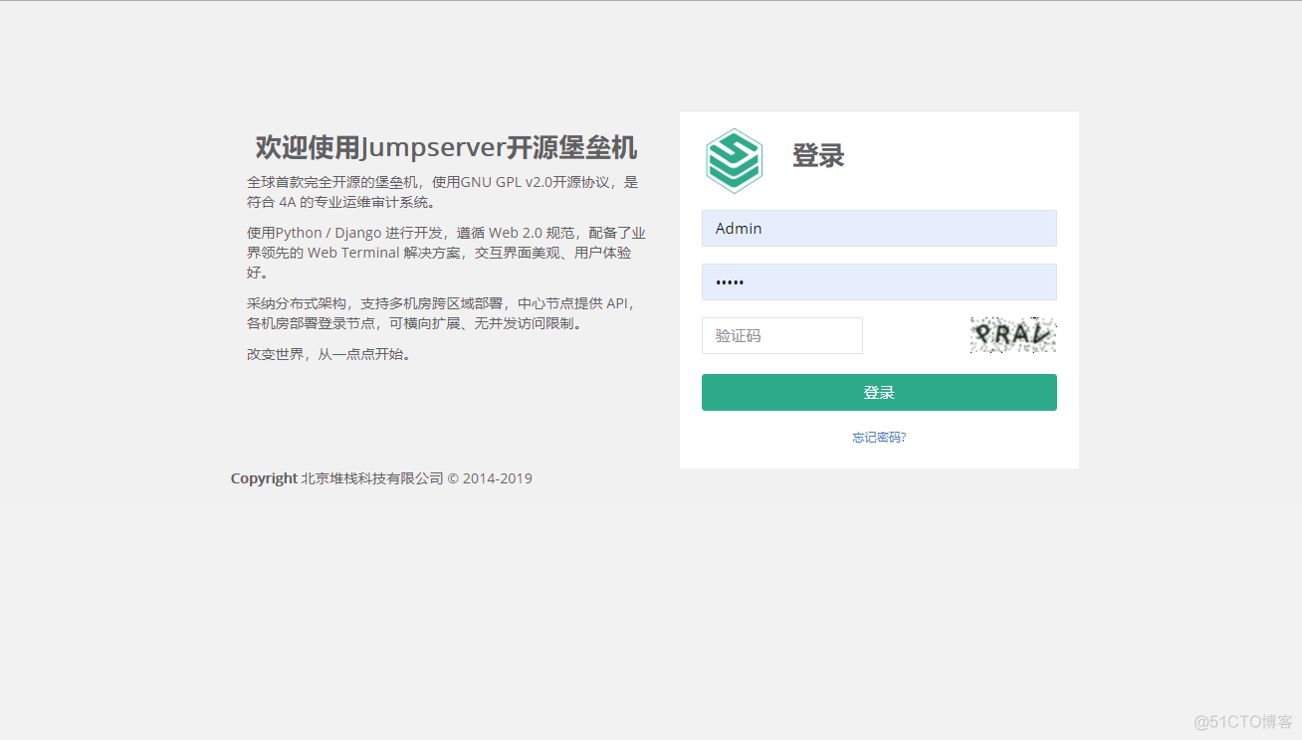Click the 登录 heading beside the logo
Screen dimensions: 1302x740
tap(818, 156)
